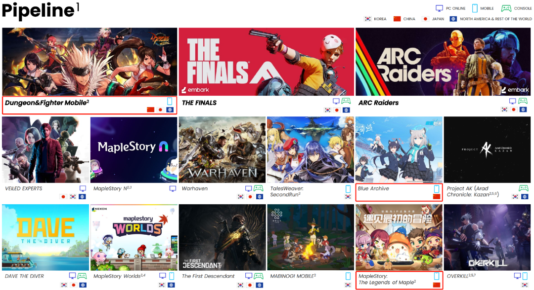Click THE FINALS PC monitor icon
This screenshot has height=290, width=534.
click(336, 101)
